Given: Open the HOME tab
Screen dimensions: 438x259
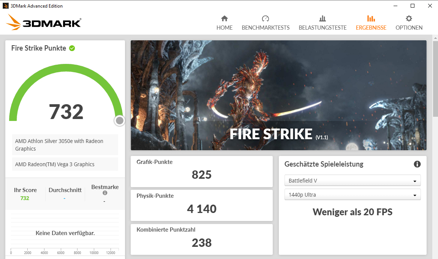Looking at the screenshot, I should pyautogui.click(x=224, y=23).
